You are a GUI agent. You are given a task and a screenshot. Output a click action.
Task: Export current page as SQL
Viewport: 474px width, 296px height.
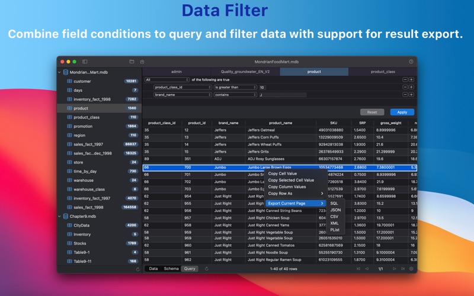335,204
